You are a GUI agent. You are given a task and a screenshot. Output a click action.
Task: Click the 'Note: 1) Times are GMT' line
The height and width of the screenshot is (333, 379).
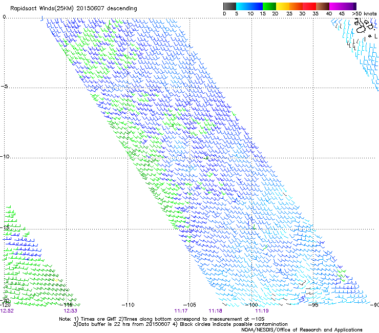(x=161, y=319)
